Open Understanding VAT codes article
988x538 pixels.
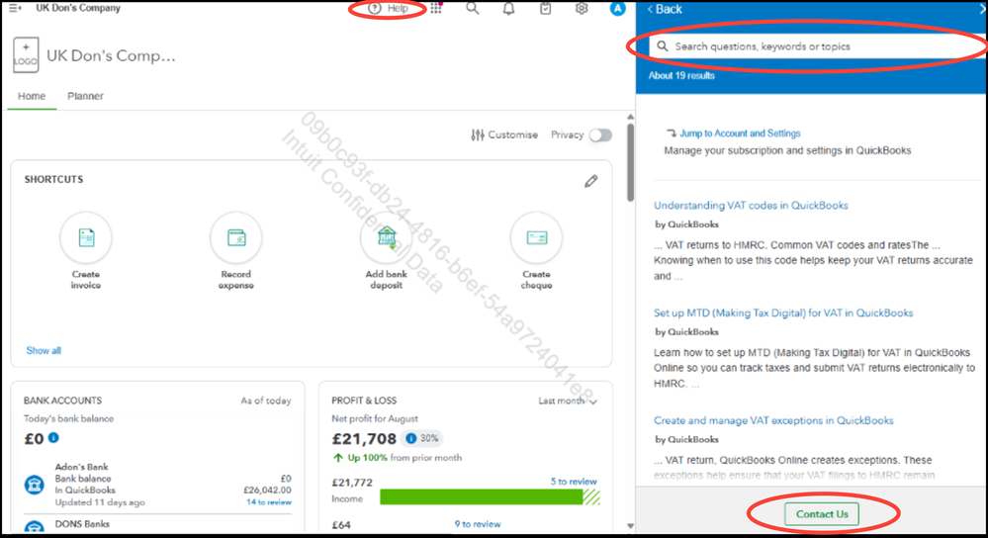[751, 206]
